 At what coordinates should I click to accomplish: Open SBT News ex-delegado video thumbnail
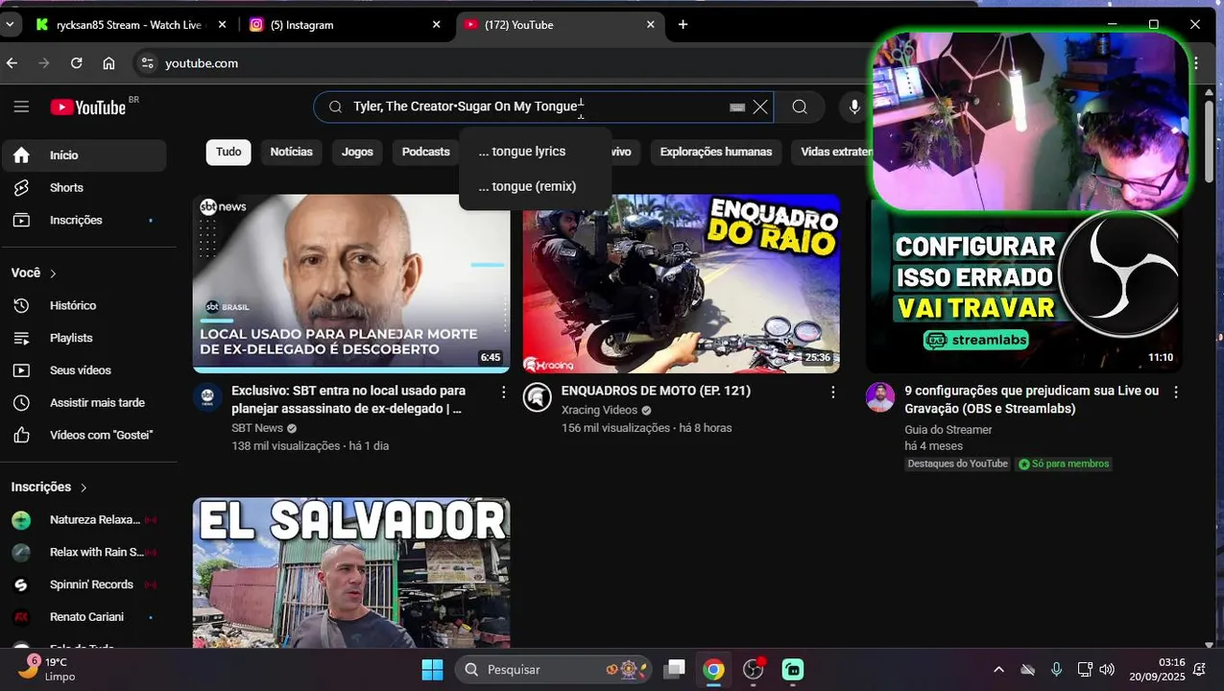pyautogui.click(x=351, y=283)
